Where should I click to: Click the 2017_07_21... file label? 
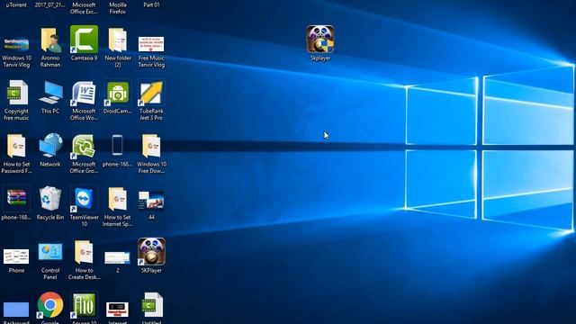point(50,4)
